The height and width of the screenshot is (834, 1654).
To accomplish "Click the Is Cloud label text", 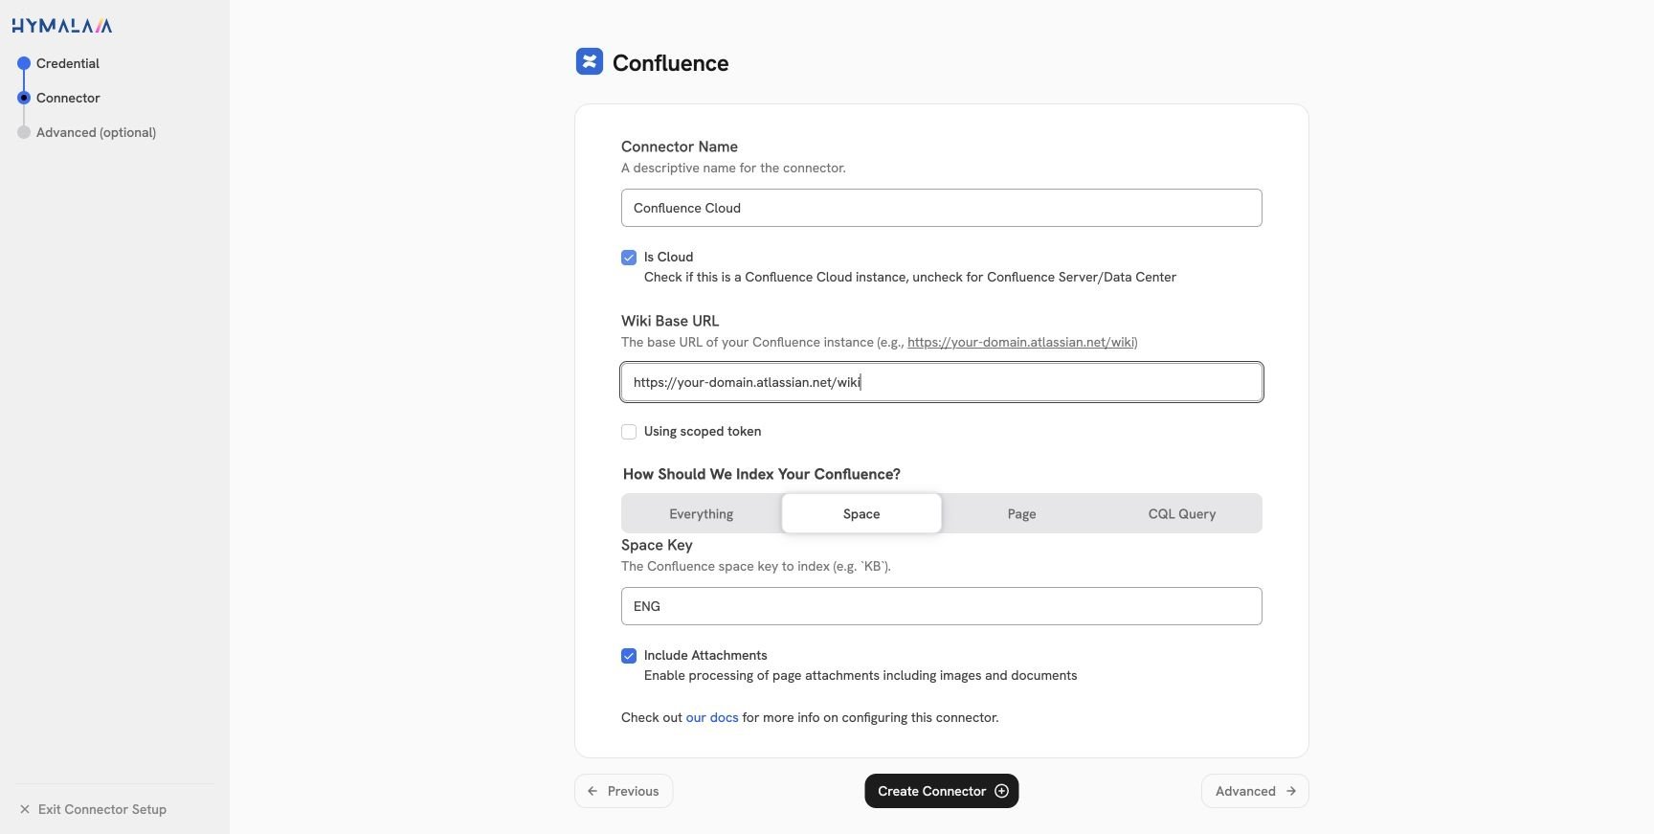I will point(668,257).
